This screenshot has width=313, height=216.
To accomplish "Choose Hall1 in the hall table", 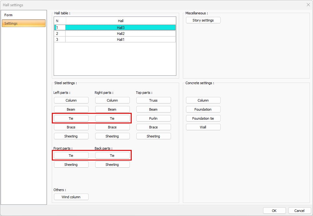I will click(120, 40).
